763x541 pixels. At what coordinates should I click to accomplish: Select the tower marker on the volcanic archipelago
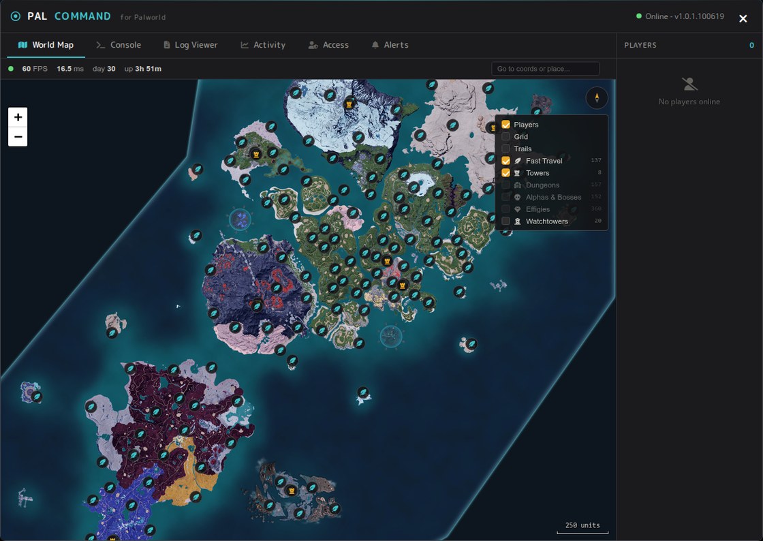click(292, 491)
